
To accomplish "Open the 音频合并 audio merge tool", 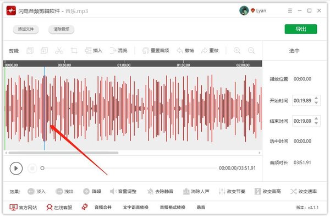I will pyautogui.click(x=103, y=207).
